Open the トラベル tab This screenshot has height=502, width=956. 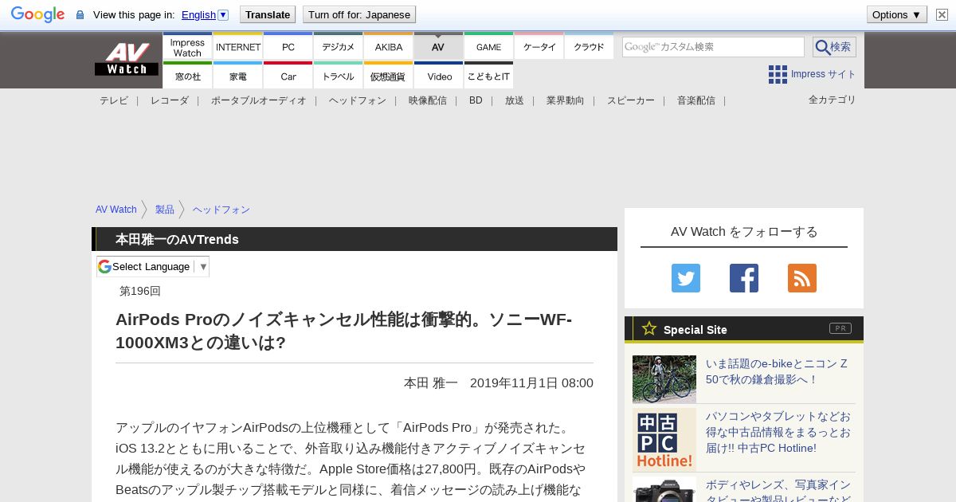pos(339,76)
